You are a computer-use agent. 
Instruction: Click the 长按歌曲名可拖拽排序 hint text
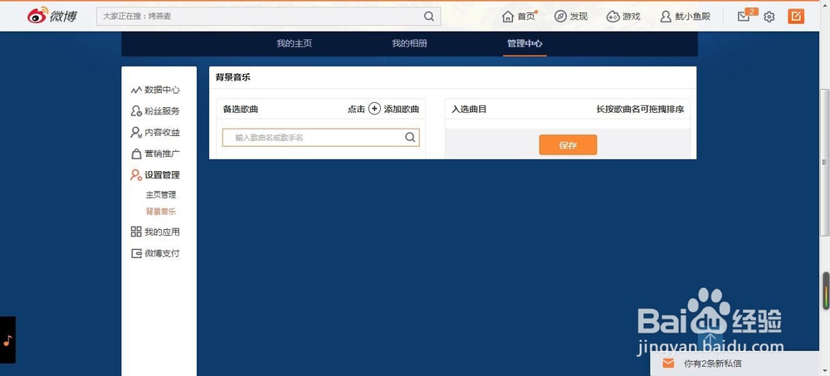click(x=641, y=109)
